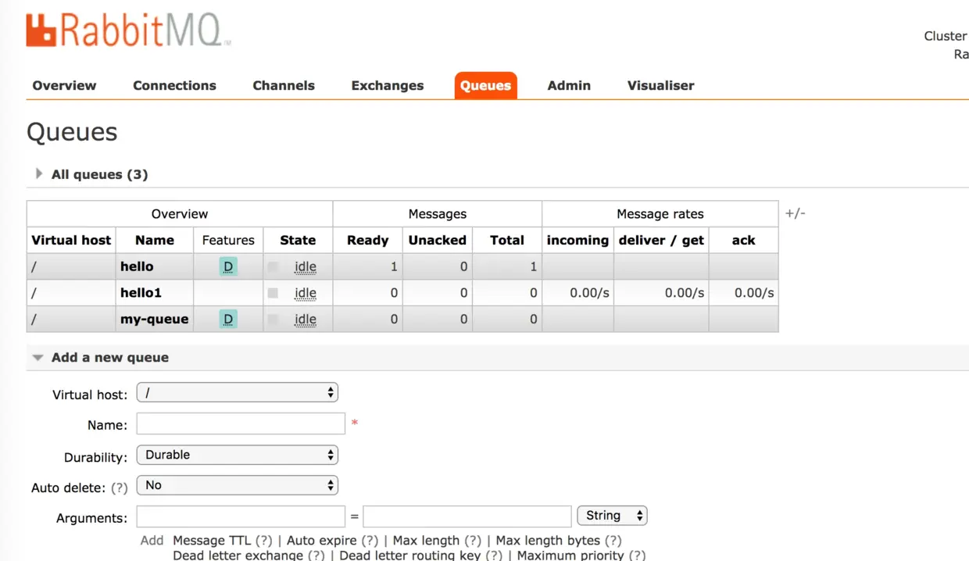Open the hello queue
The width and height of the screenshot is (969, 561).
click(137, 266)
